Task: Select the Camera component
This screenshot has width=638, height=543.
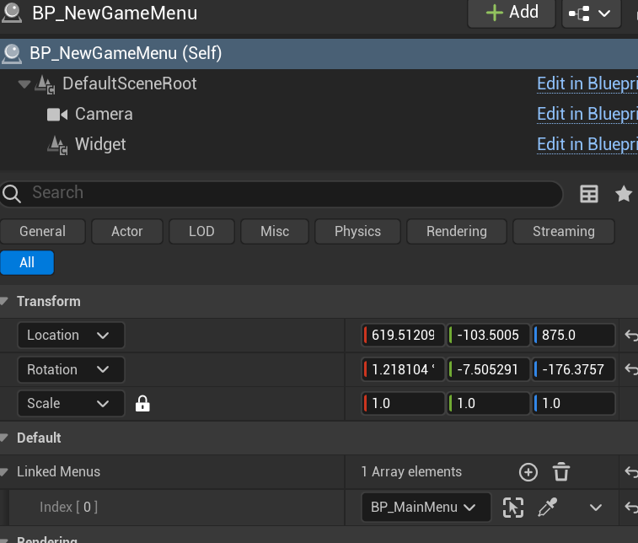Action: 104,115
